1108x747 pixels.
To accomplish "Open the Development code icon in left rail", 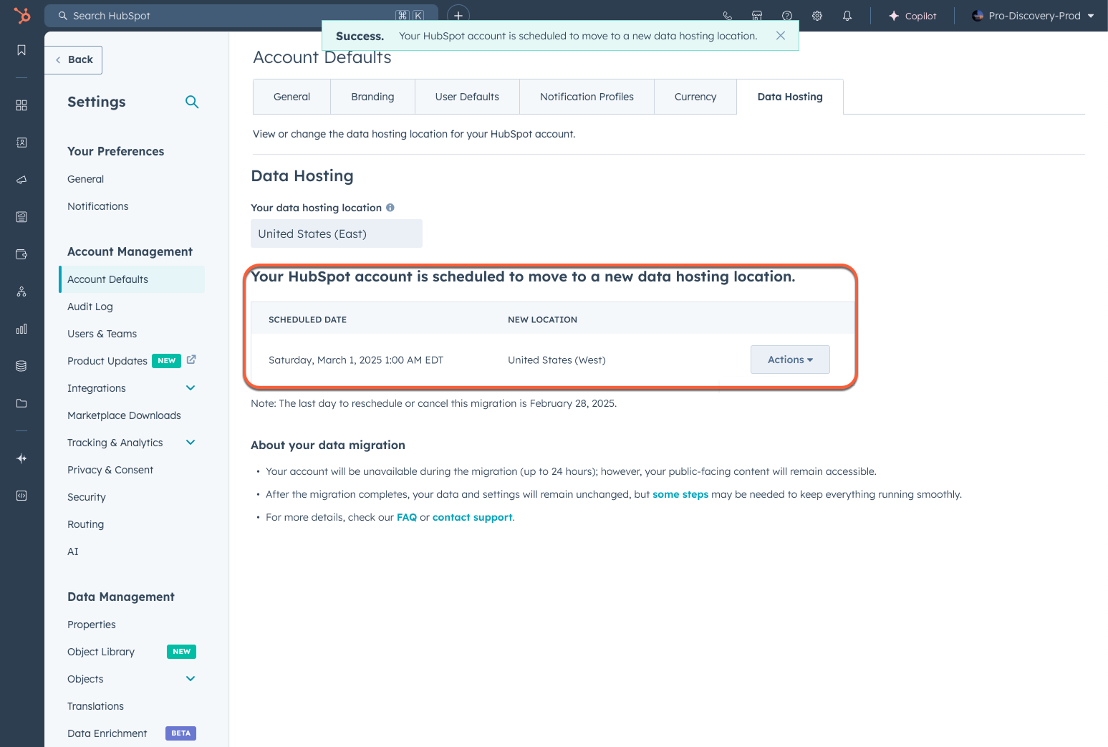I will pos(21,496).
